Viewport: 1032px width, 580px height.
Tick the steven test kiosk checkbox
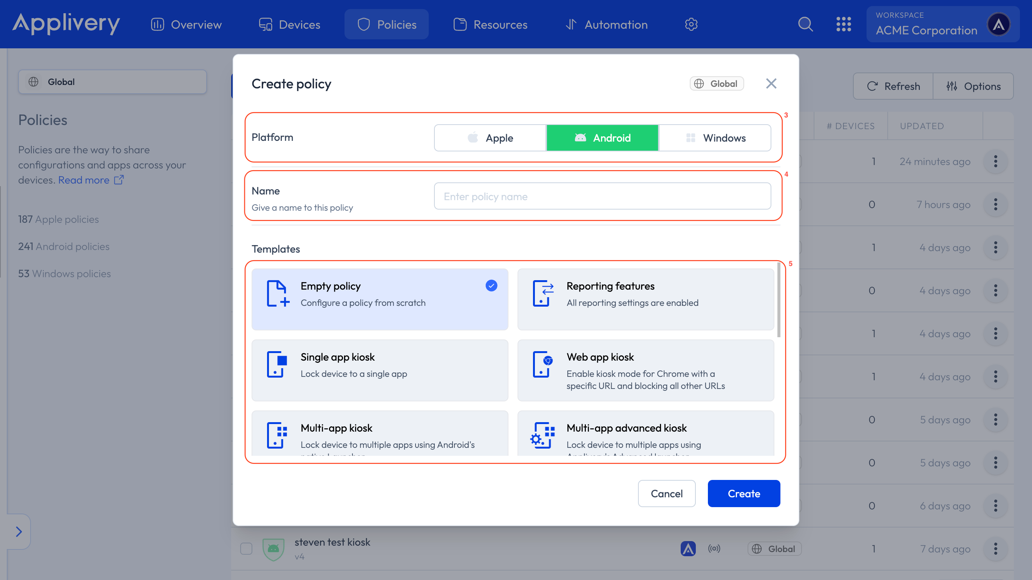click(246, 548)
